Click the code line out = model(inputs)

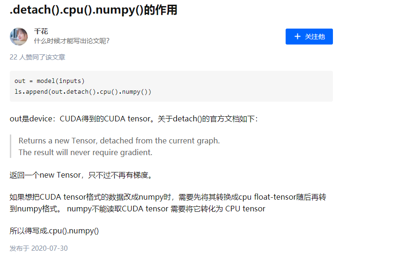(x=50, y=81)
